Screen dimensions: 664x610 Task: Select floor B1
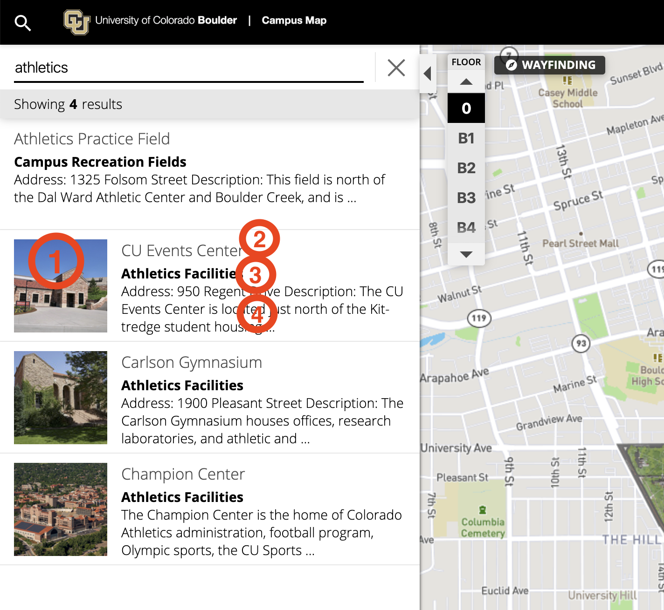[466, 138]
